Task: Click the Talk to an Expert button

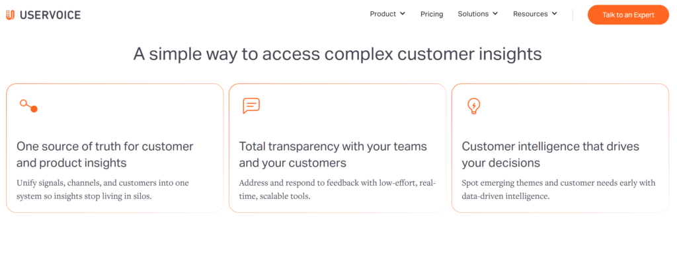Action: pos(628,15)
